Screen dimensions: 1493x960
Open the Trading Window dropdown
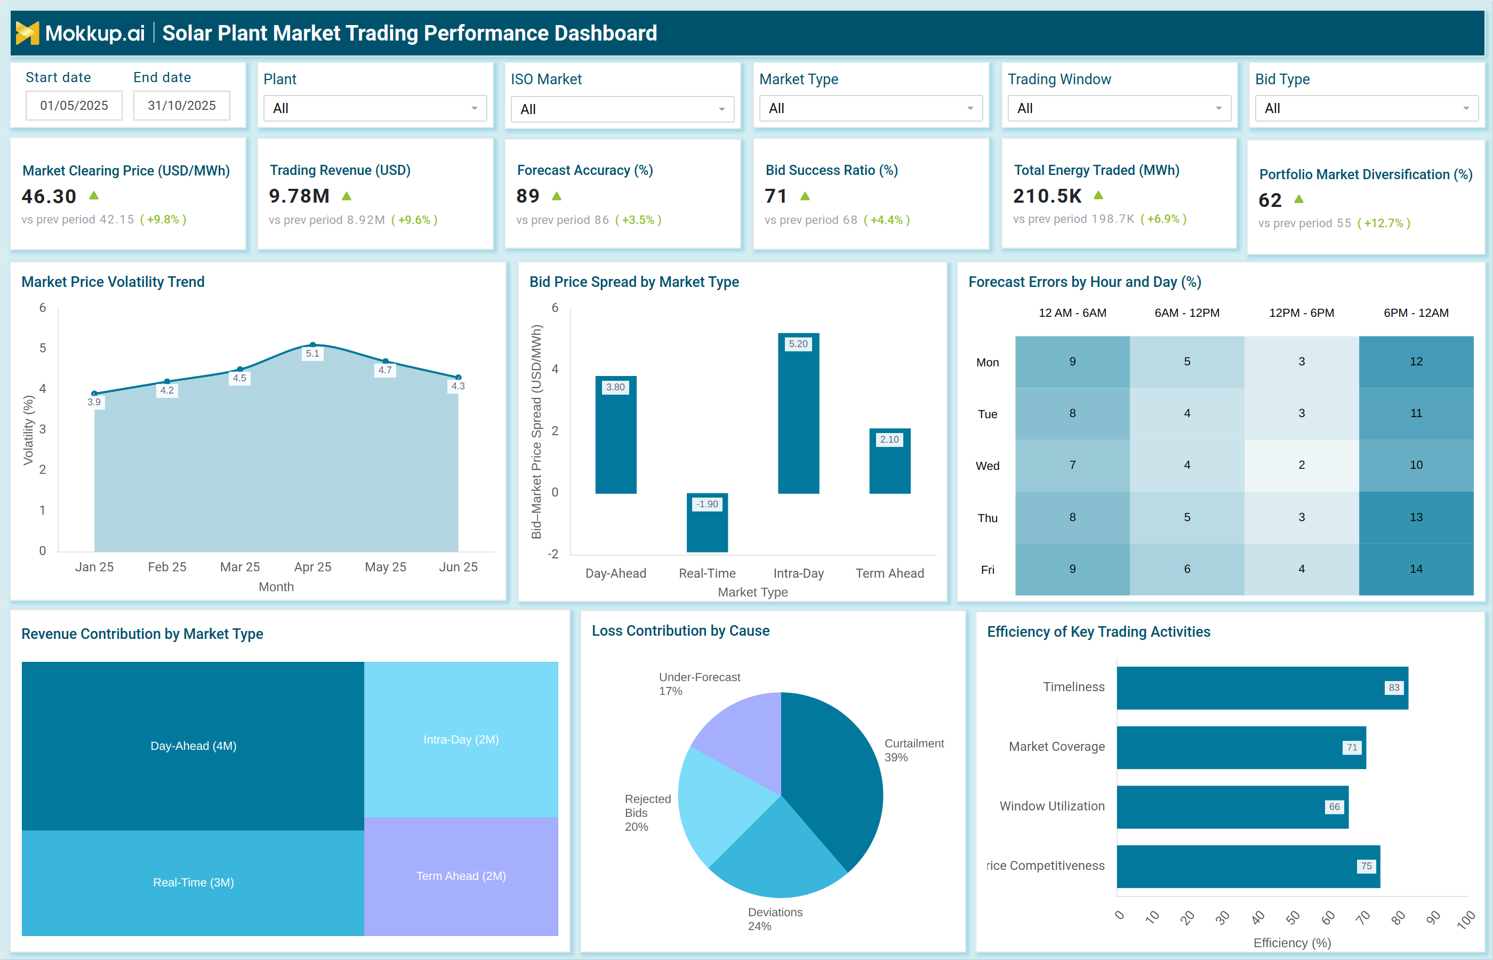1120,108
